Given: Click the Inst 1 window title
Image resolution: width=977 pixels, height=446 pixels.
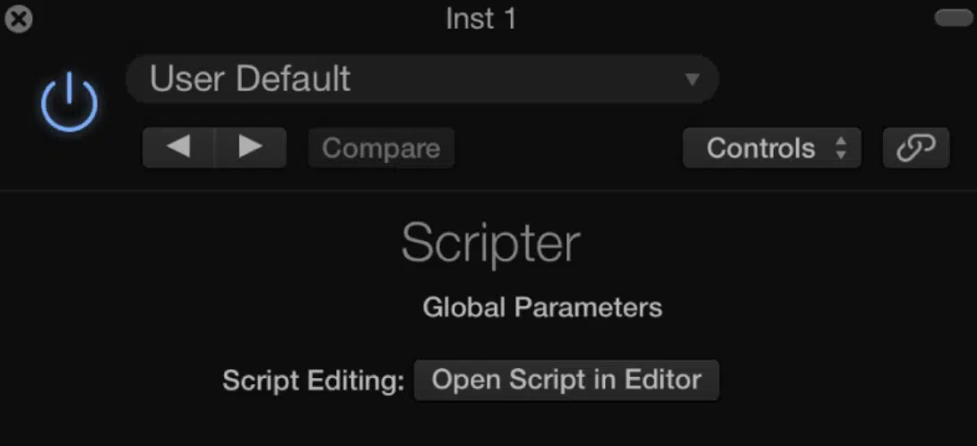Looking at the screenshot, I should click(481, 19).
